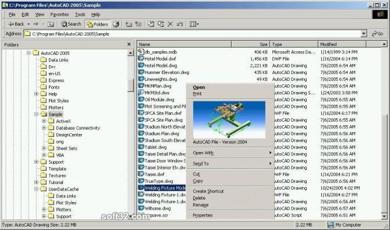
Task: Expand the Open With submenu
Action: point(229,153)
